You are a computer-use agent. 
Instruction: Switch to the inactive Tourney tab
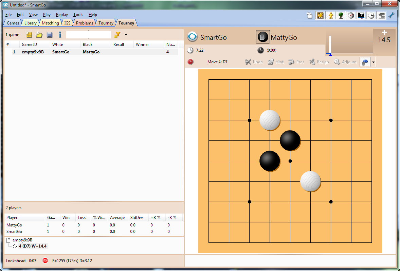click(x=106, y=23)
